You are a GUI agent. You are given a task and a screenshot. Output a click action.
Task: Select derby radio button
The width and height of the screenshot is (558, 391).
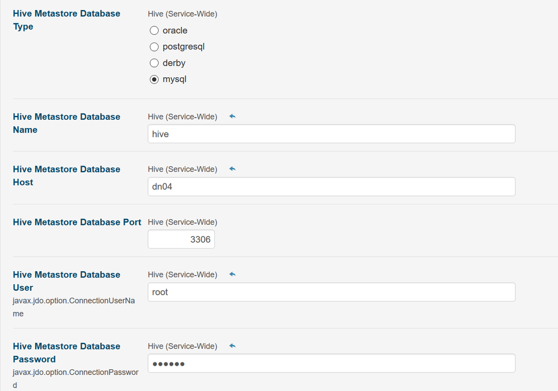coord(154,63)
